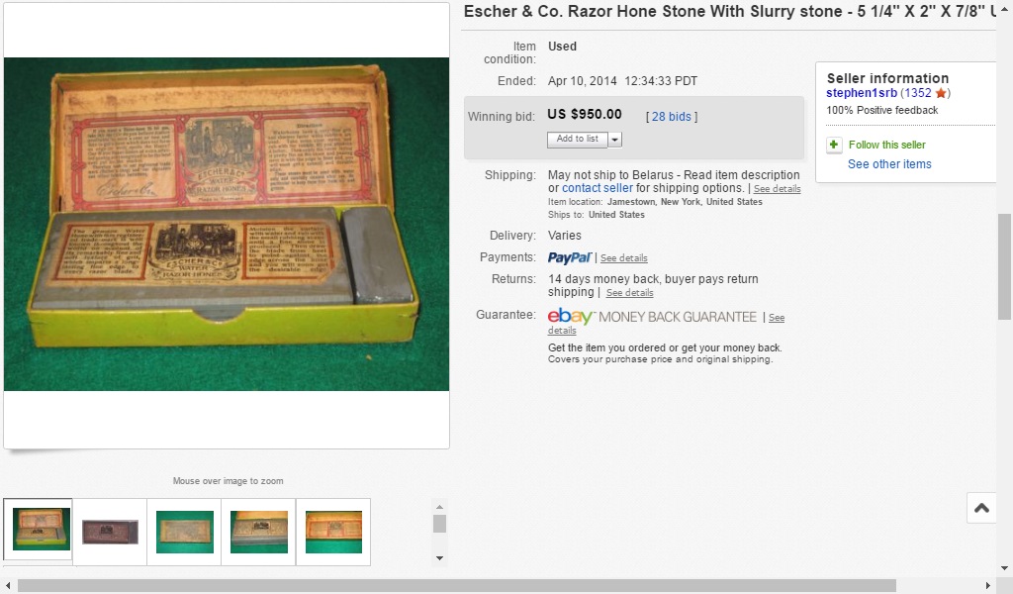Screen dimensions: 1013x594
Task: Click the seller's orange feedback star icon
Action: pyautogui.click(x=941, y=93)
